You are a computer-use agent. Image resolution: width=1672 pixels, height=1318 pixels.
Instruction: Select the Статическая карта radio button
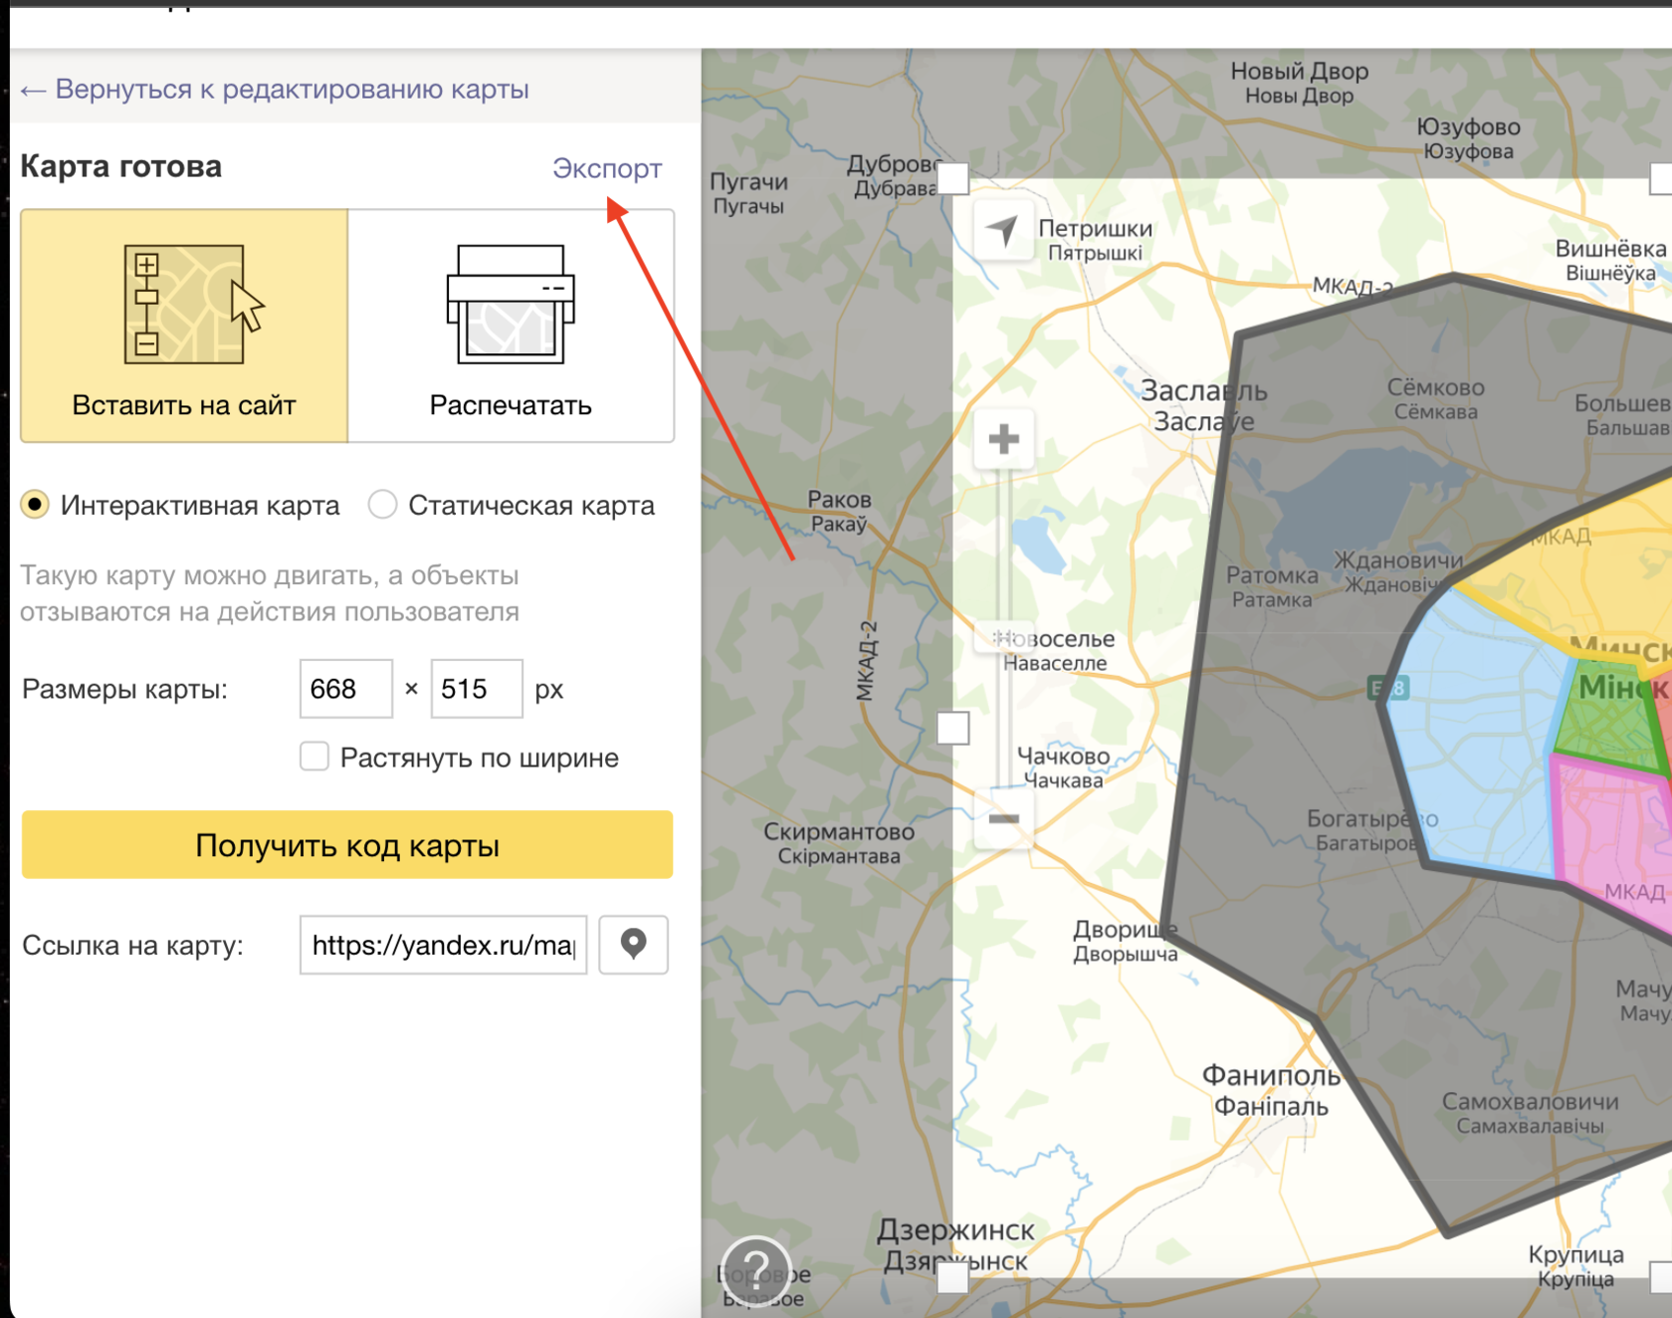tap(382, 505)
